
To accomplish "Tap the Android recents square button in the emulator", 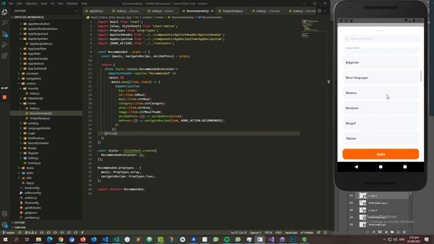I will (405, 167).
